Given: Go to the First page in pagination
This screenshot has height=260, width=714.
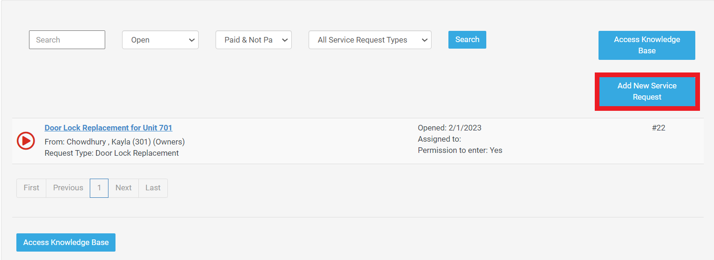Looking at the screenshot, I should 31,188.
